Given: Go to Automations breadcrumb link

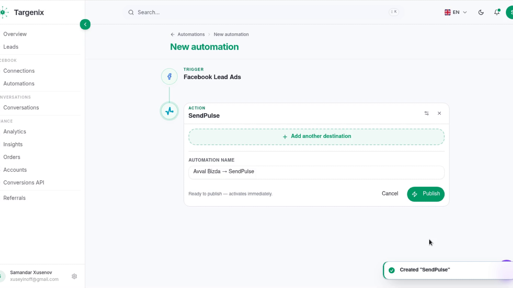Looking at the screenshot, I should pos(191,34).
